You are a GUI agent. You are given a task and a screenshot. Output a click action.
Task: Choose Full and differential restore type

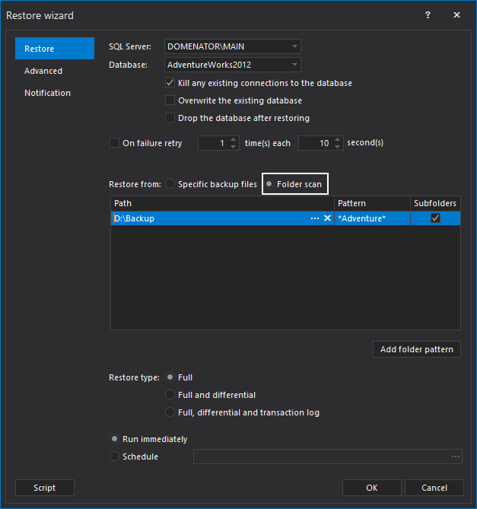coord(170,395)
